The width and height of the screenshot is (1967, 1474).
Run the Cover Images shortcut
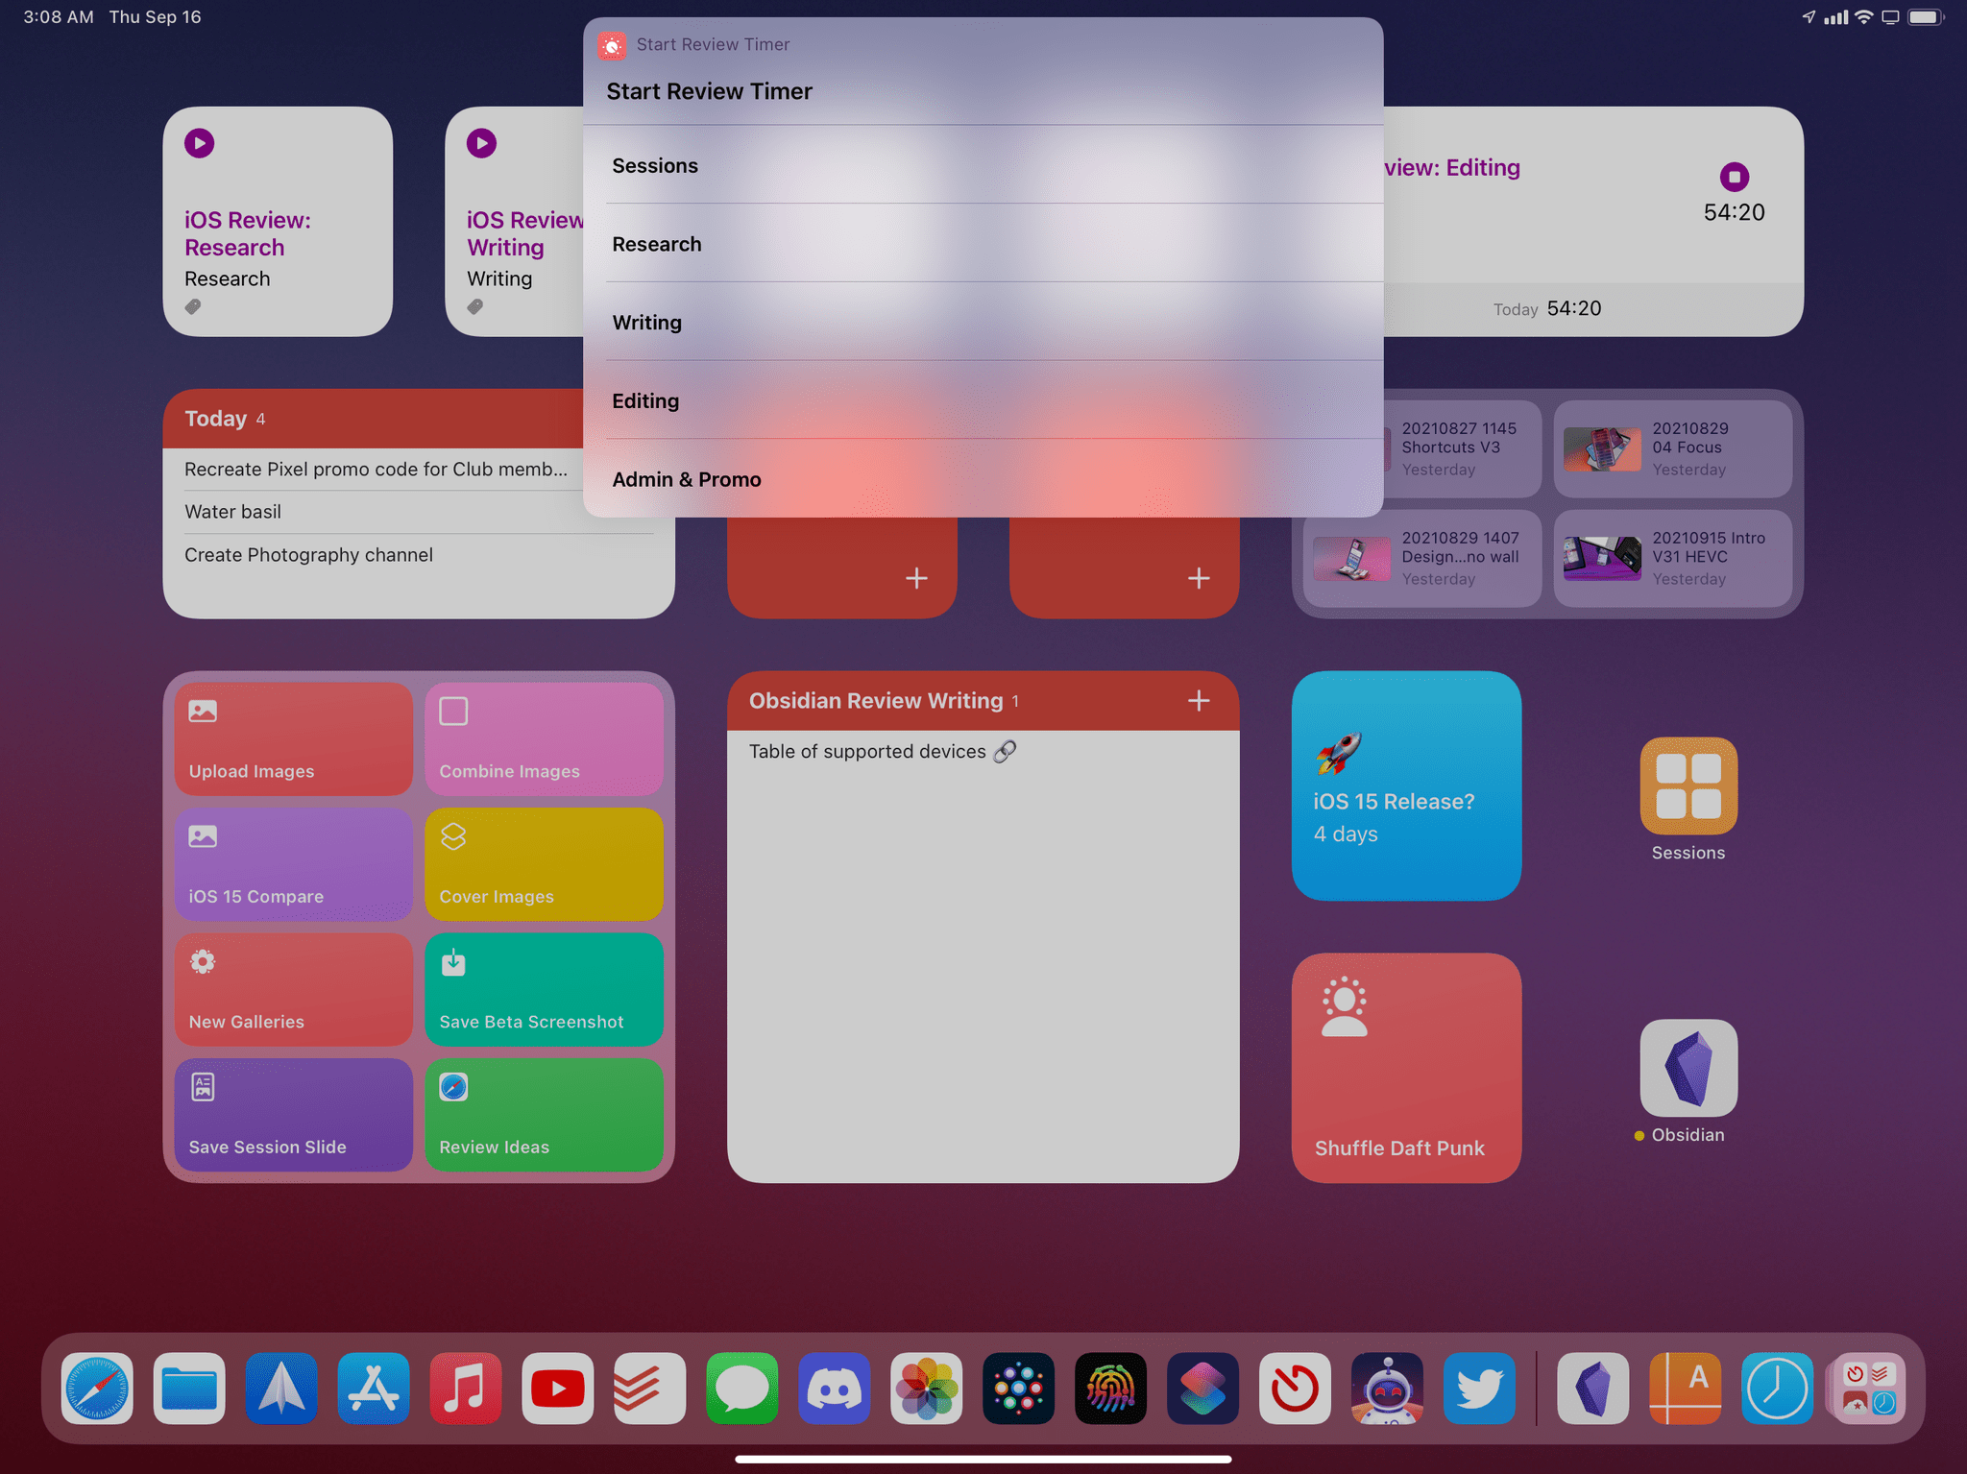pos(544,864)
